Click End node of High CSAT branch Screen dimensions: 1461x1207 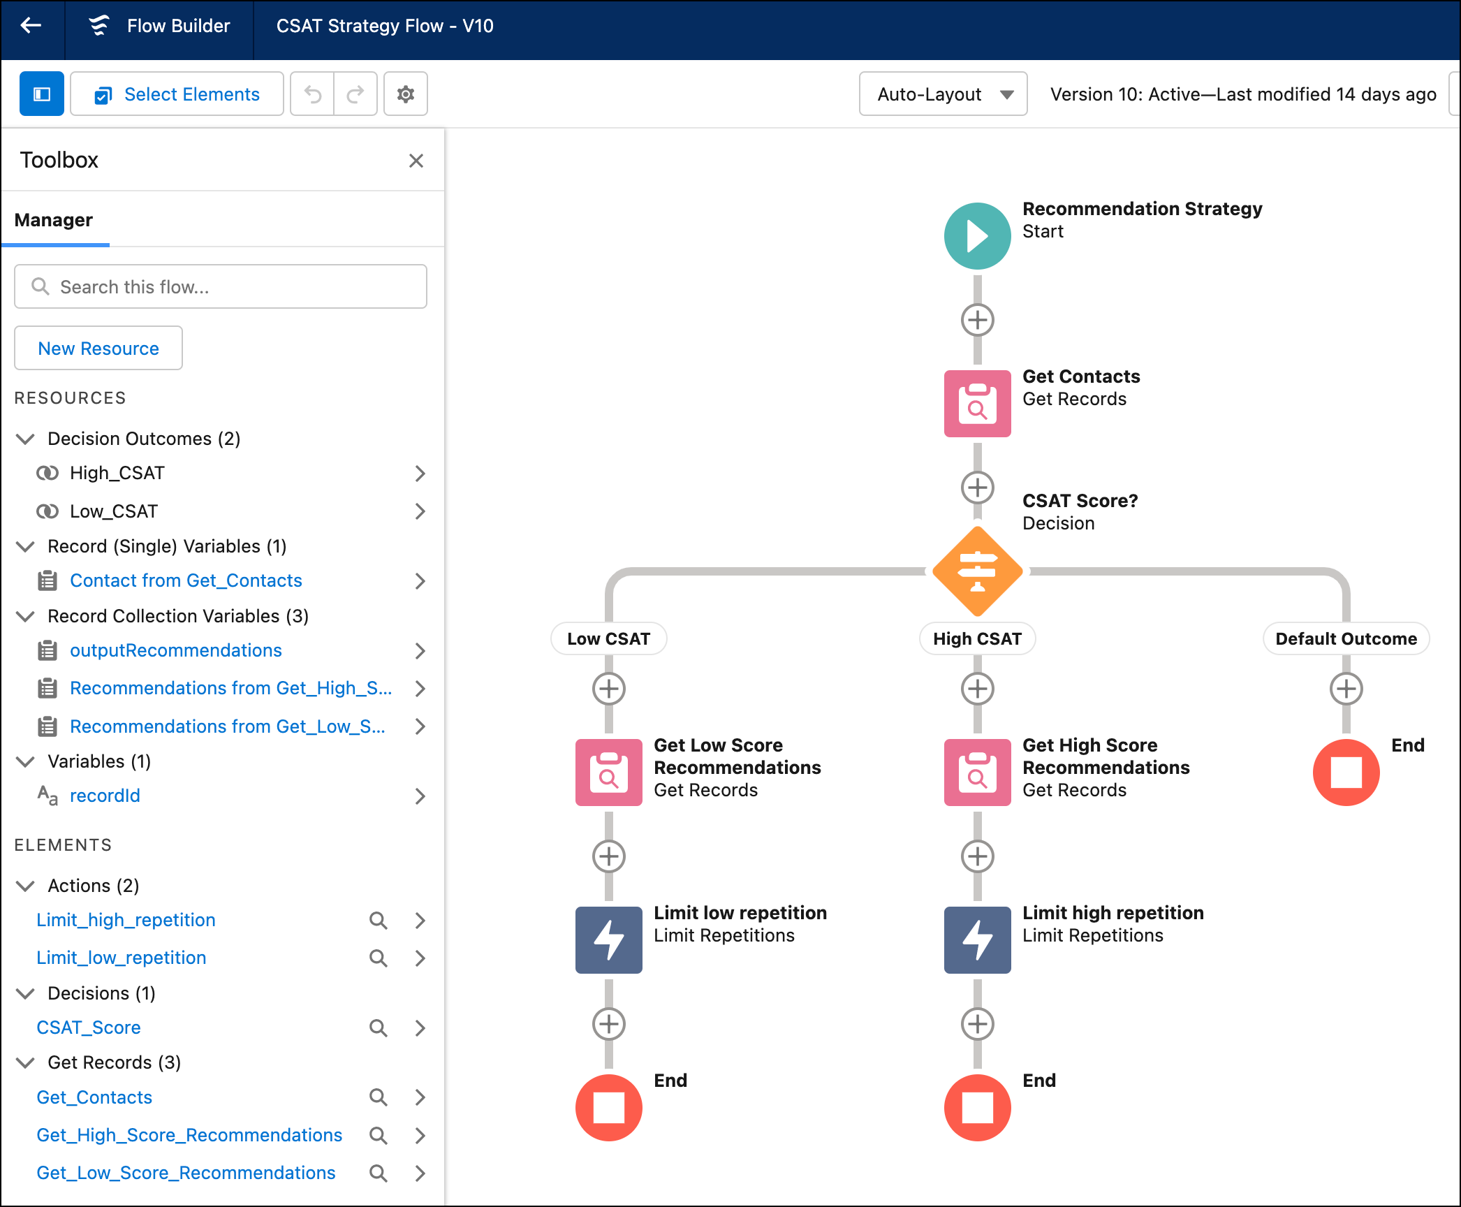(978, 1108)
